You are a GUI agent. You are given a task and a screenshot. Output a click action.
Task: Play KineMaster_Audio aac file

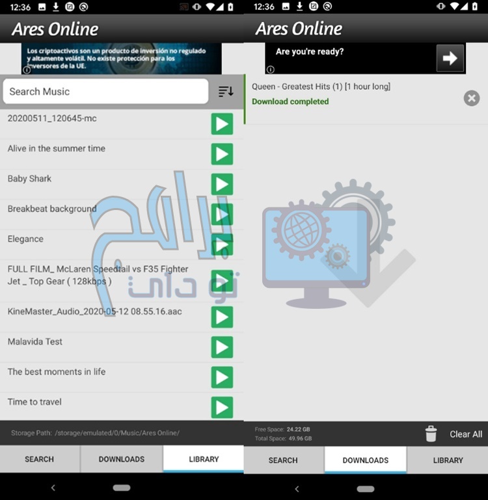tap(222, 317)
